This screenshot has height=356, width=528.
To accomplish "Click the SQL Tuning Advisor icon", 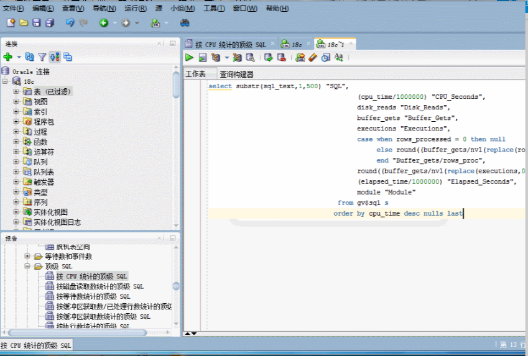I will [x=250, y=58].
